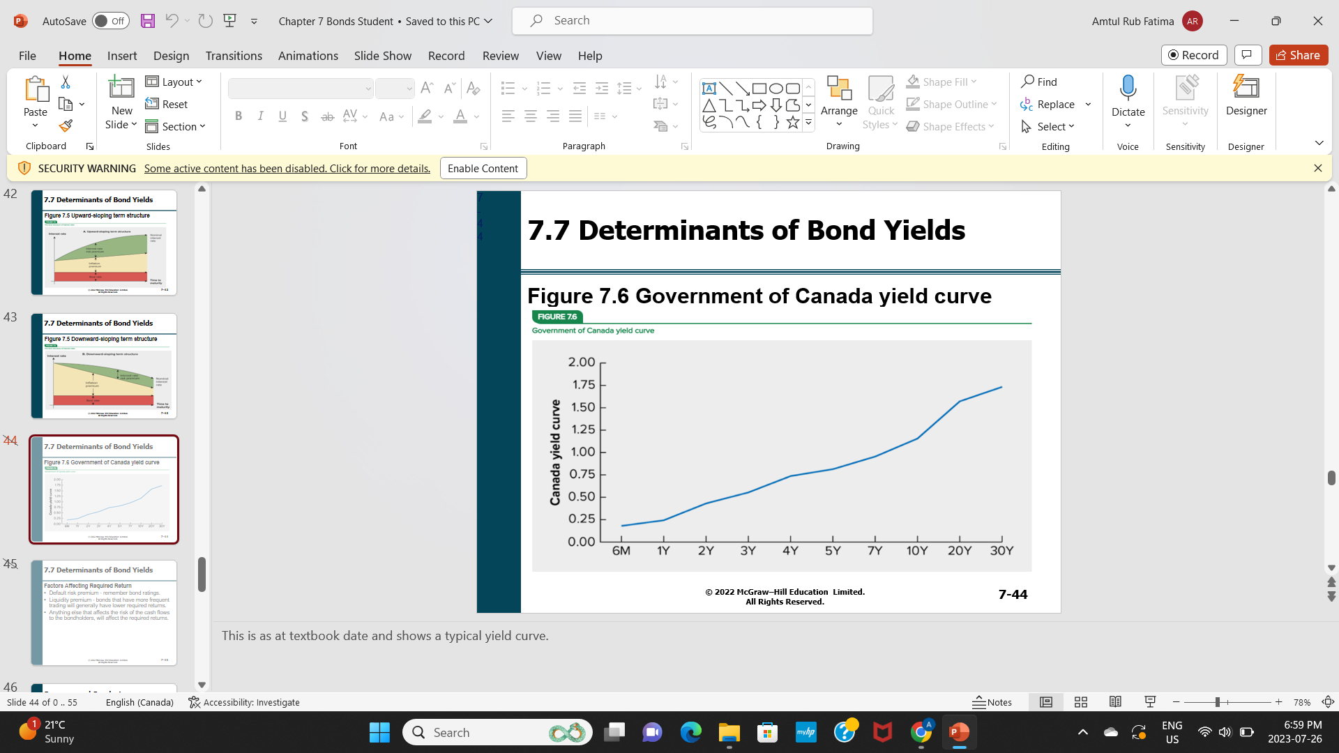Select slide 45 thumbnail in panel
The width and height of the screenshot is (1339, 753).
(103, 611)
